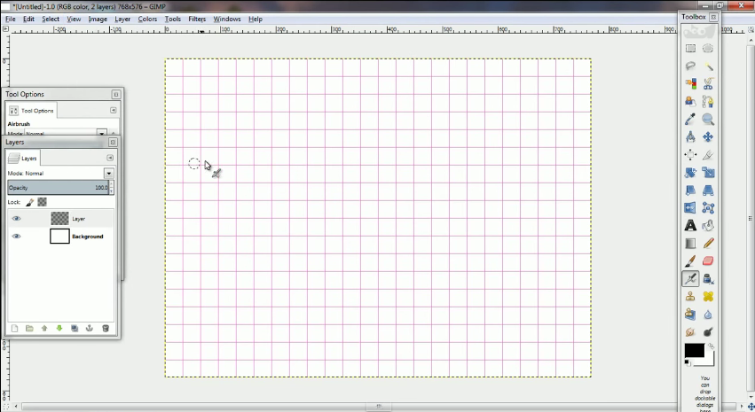Open the Edit menu

(x=28, y=19)
